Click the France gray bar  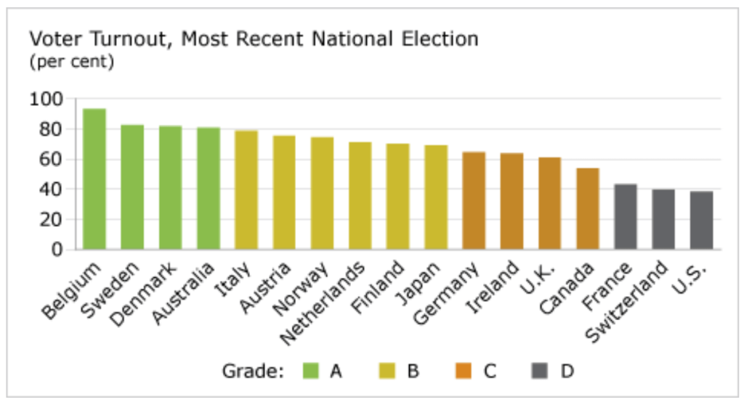tap(626, 217)
